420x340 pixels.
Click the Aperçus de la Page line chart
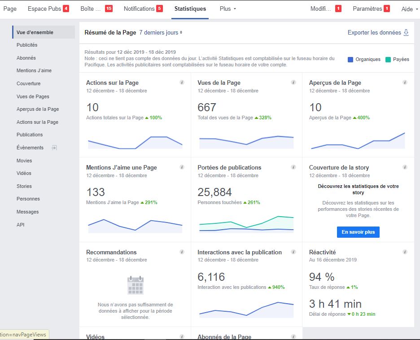tap(358, 140)
